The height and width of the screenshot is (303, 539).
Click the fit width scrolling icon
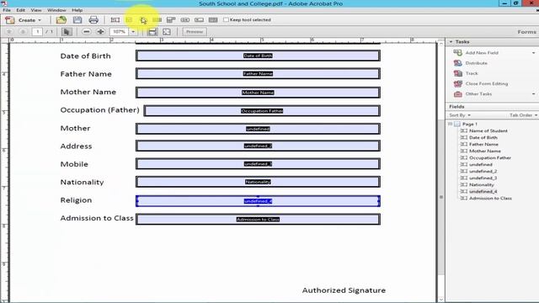point(152,32)
